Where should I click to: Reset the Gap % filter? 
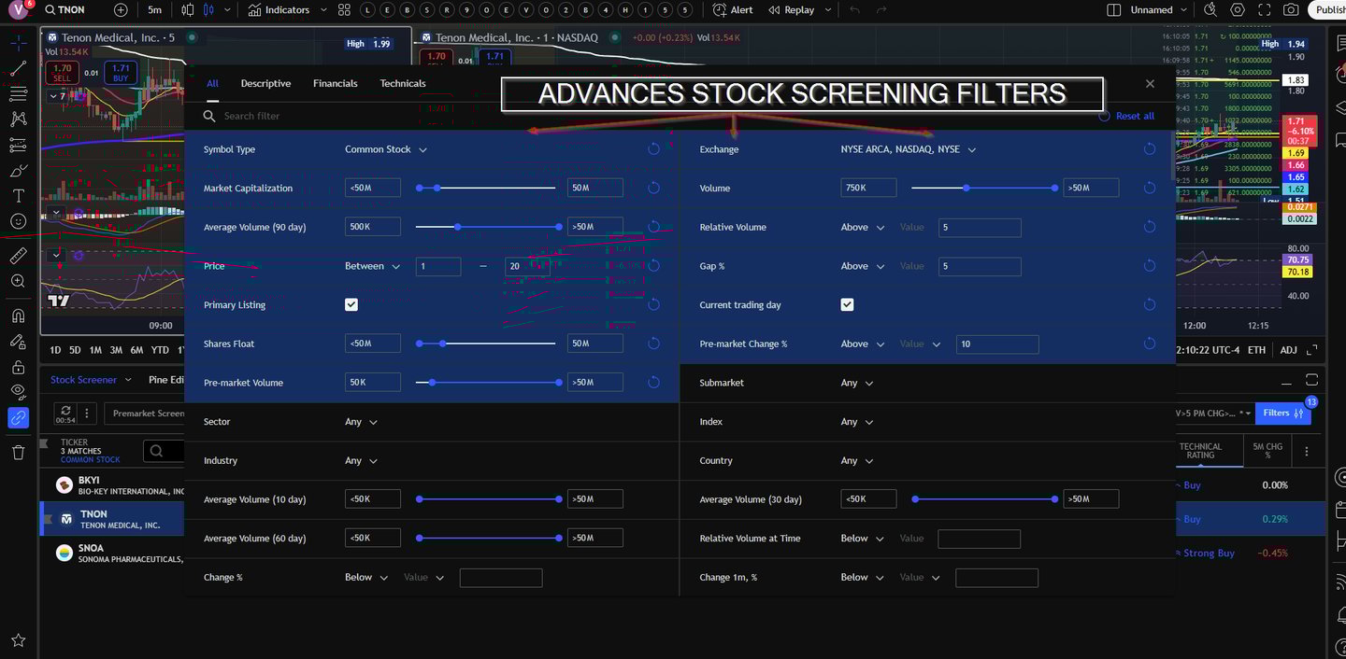1150,266
